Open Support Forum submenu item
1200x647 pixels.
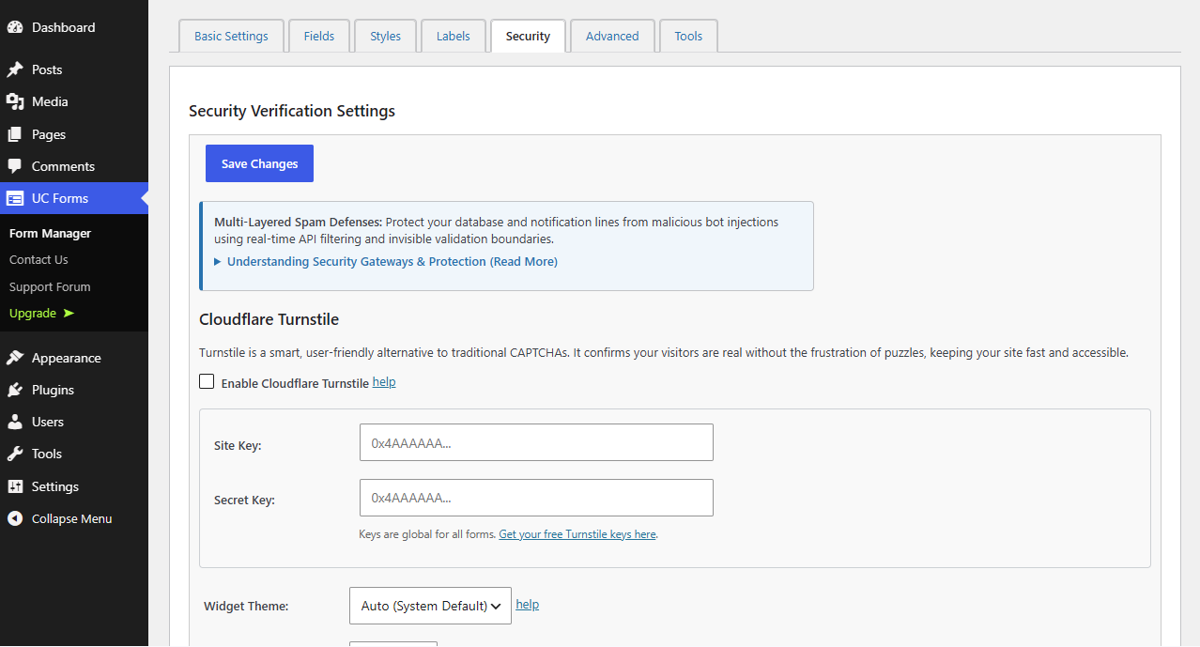click(50, 286)
